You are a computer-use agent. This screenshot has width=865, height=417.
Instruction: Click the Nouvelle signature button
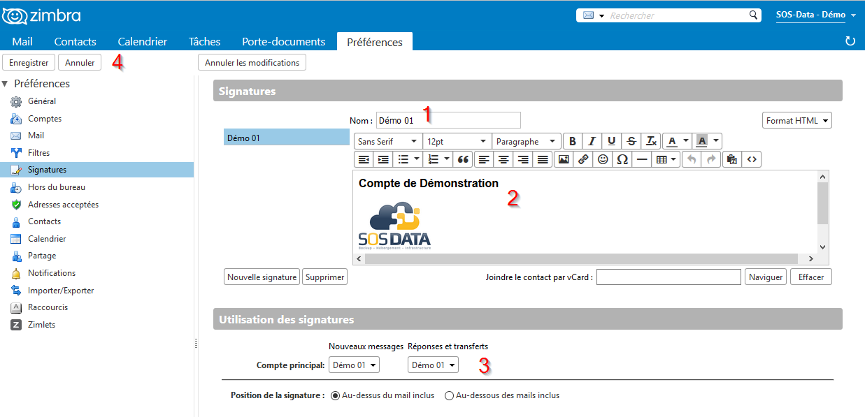coord(262,277)
